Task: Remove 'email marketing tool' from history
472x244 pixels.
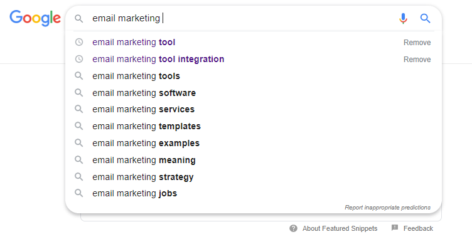Action: pyautogui.click(x=417, y=43)
